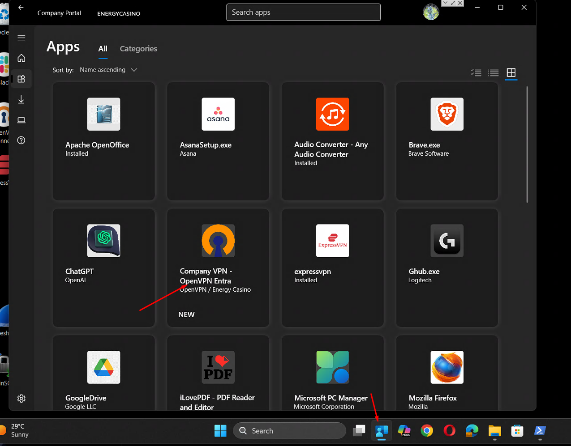Viewport: 571px width, 446px height.
Task: Select the Categories tab
Action: pyautogui.click(x=138, y=49)
